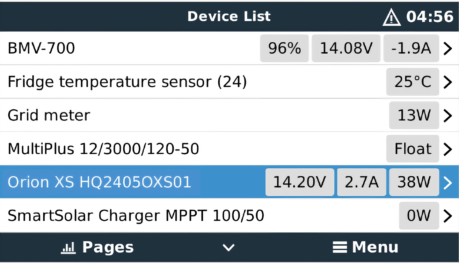This screenshot has width=459, height=263.
Task: Open the hamburger Menu icon
Action: 339,247
